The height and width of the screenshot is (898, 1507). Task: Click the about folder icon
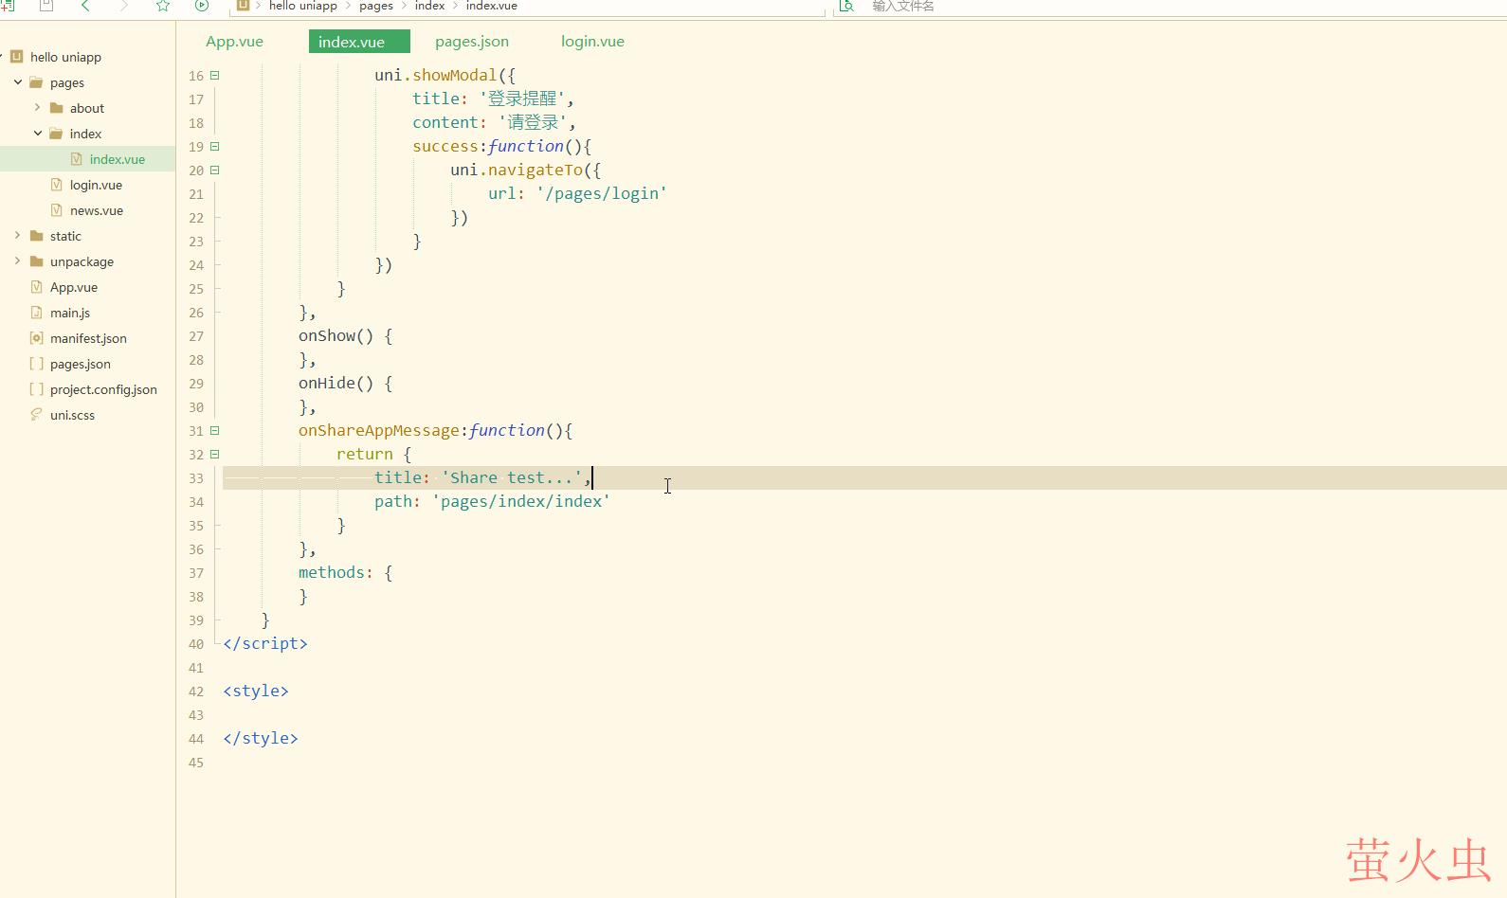pos(56,108)
